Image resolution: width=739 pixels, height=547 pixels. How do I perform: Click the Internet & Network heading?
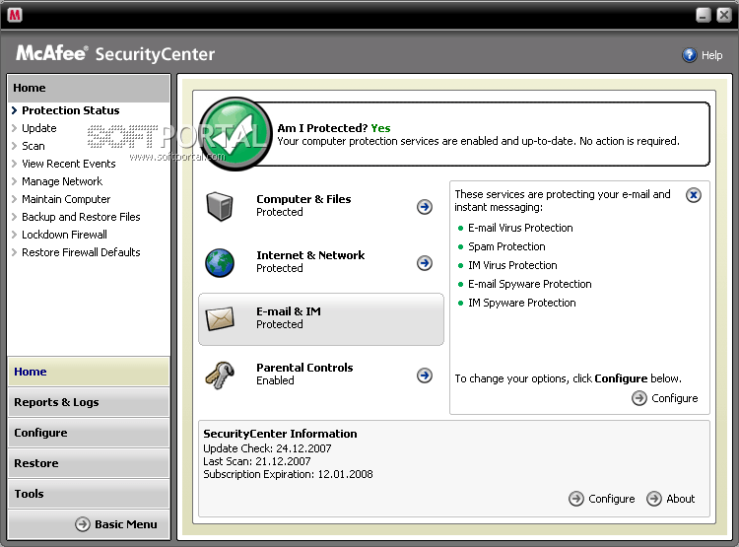pos(310,255)
